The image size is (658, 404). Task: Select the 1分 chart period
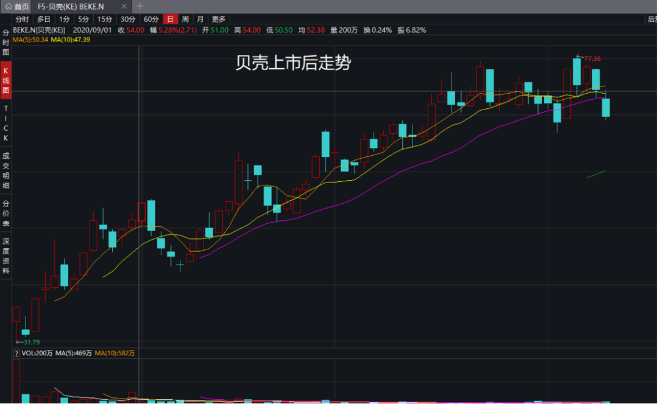click(x=64, y=19)
